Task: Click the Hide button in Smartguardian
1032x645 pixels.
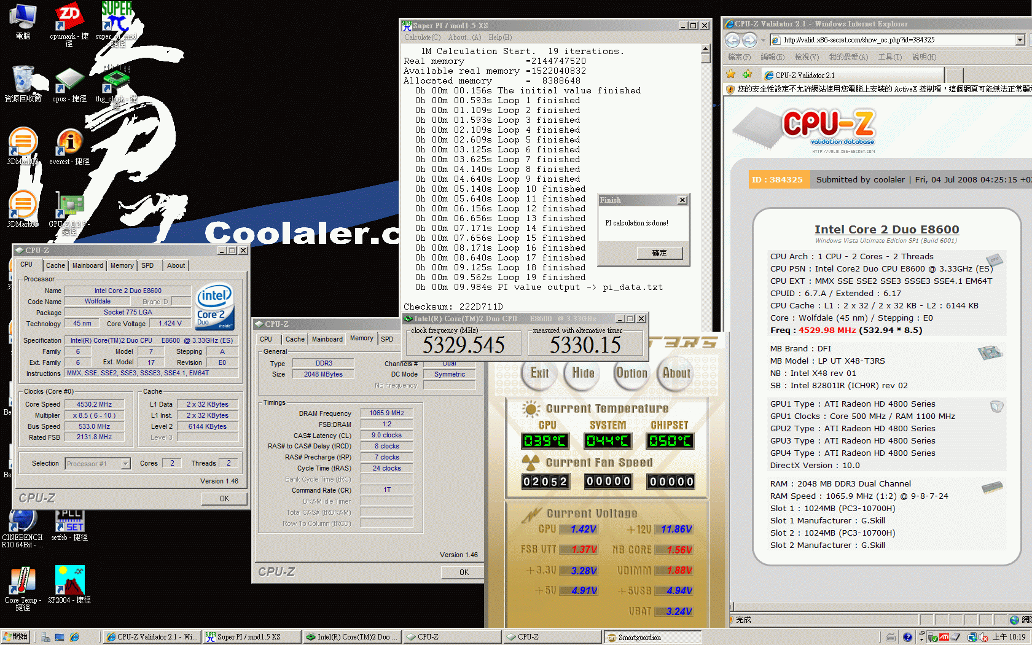Action: click(x=582, y=373)
